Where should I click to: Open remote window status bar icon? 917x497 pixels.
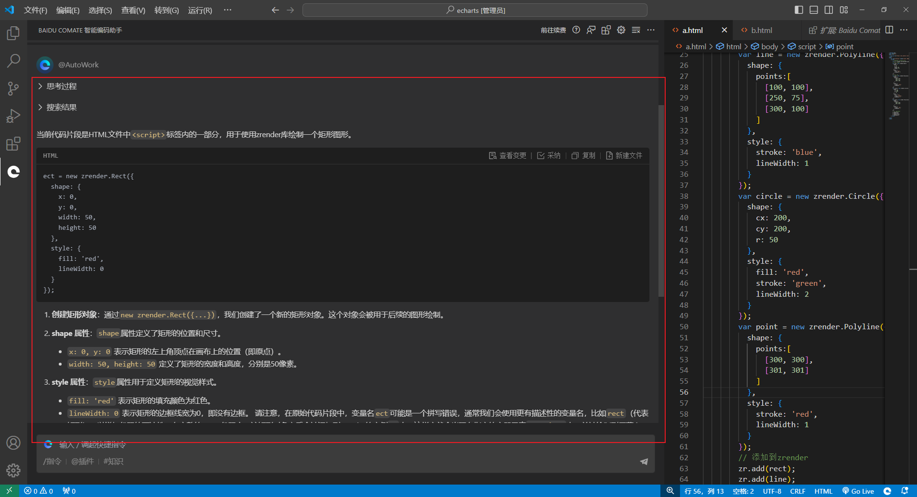pos(9,491)
